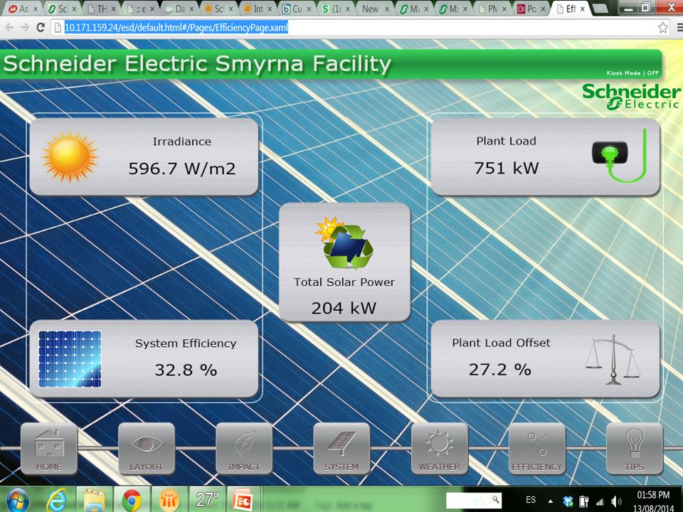This screenshot has width=683, height=512.
Task: Open a new tab with the new-tab button
Action: pyautogui.click(x=600, y=8)
